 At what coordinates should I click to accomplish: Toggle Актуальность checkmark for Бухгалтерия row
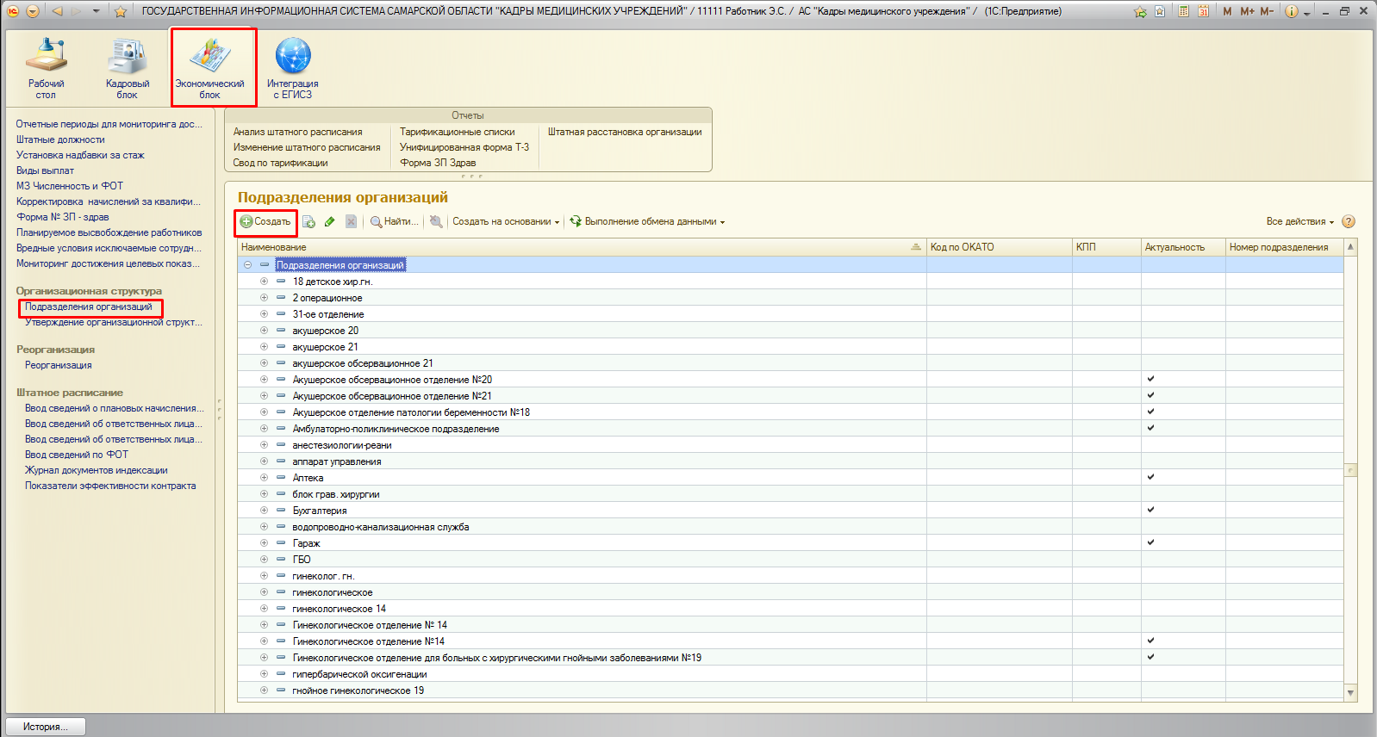coord(1150,510)
